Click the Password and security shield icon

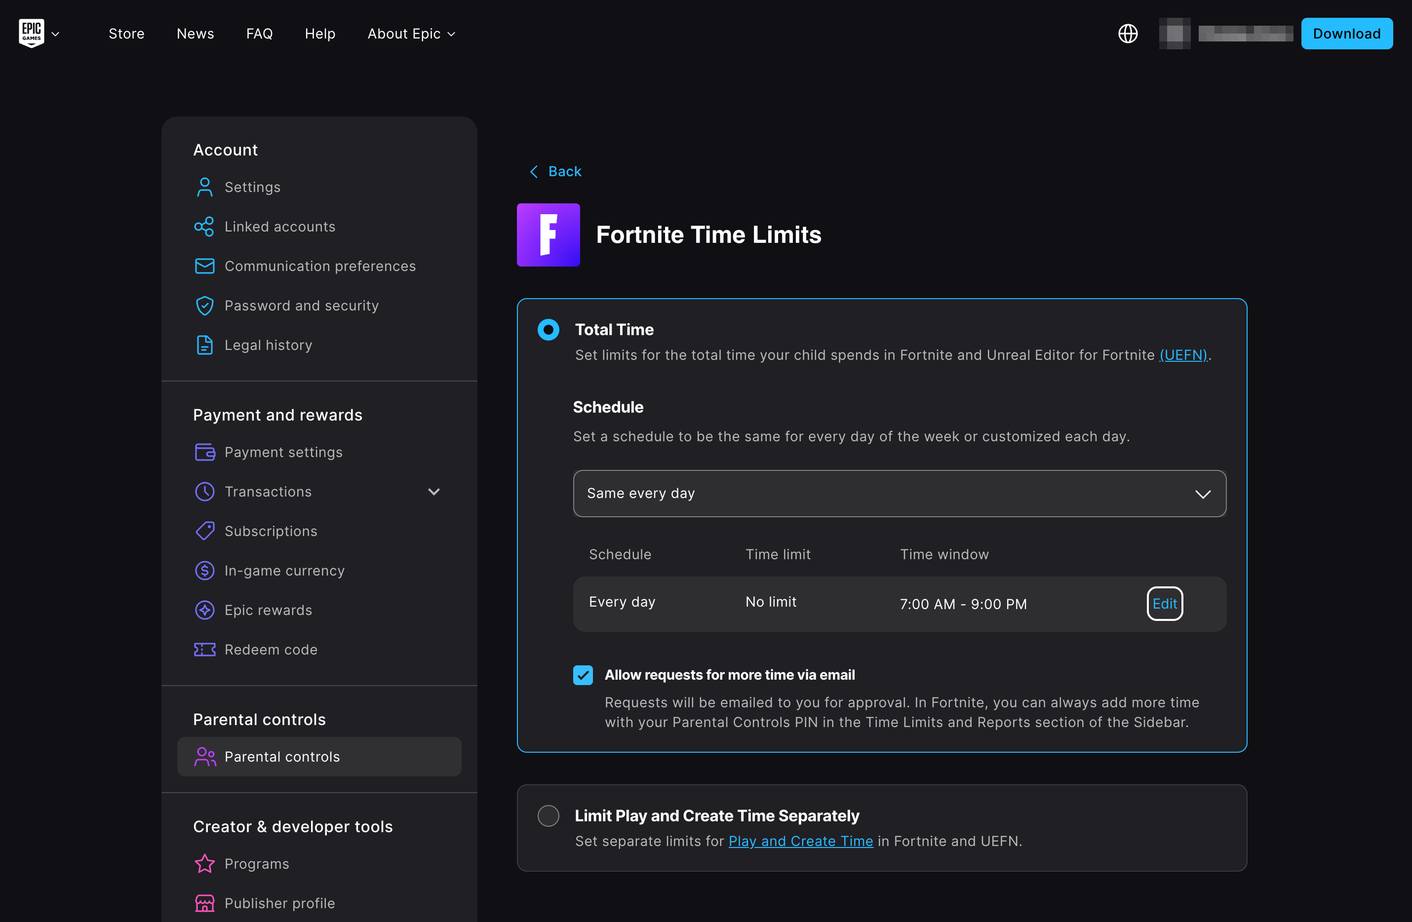click(205, 306)
